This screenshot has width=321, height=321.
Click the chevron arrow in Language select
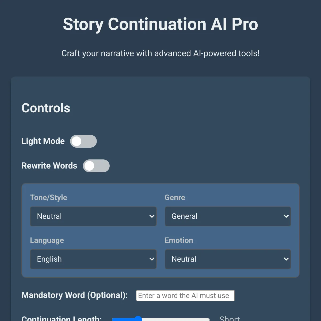coord(152,259)
